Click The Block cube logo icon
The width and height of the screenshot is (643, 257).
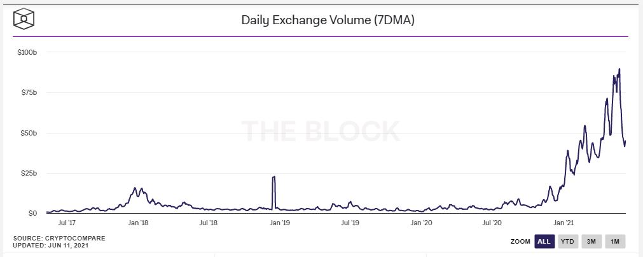point(24,19)
